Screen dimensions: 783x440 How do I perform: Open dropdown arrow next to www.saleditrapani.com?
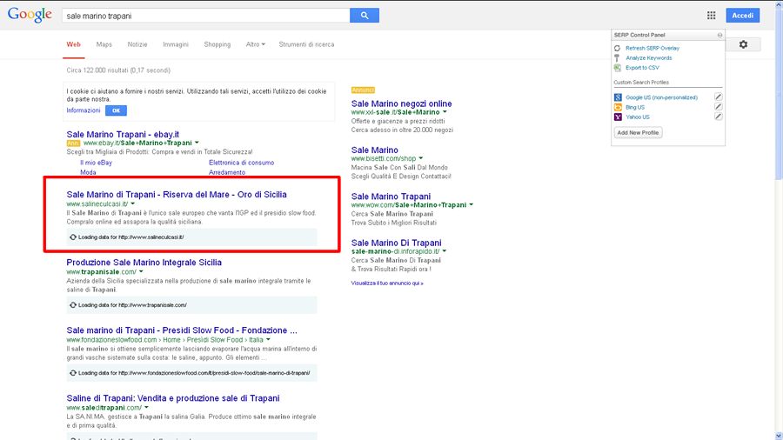pos(146,408)
